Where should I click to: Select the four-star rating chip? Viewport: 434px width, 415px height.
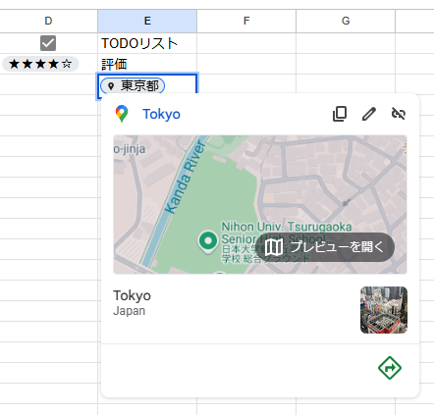pos(40,64)
